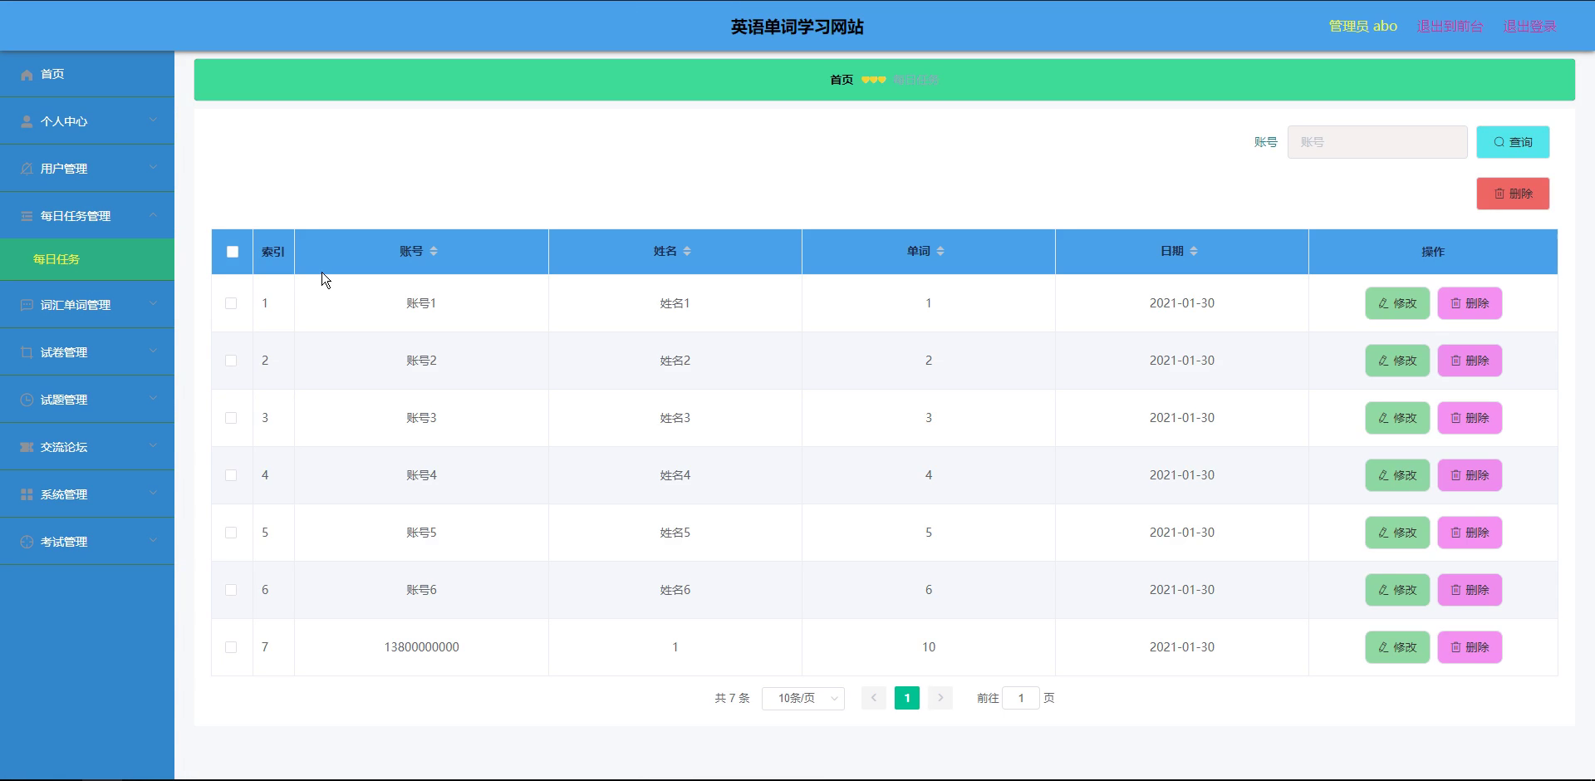Sort the table by 账号 column arrows
This screenshot has width=1595, height=781.
pos(434,252)
